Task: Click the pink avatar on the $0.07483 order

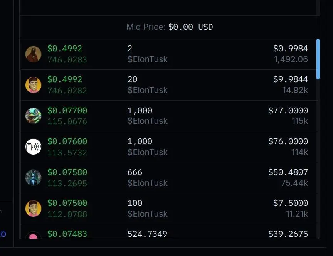Action: pyautogui.click(x=33, y=236)
